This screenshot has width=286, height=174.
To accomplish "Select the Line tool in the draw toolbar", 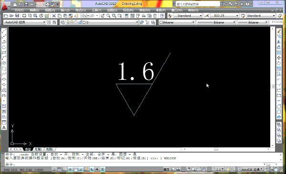I will [4, 31].
